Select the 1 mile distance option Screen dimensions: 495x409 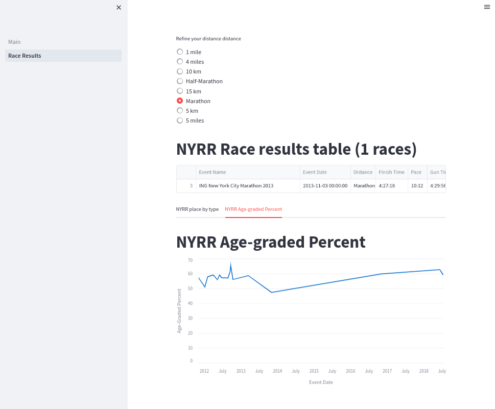(180, 52)
